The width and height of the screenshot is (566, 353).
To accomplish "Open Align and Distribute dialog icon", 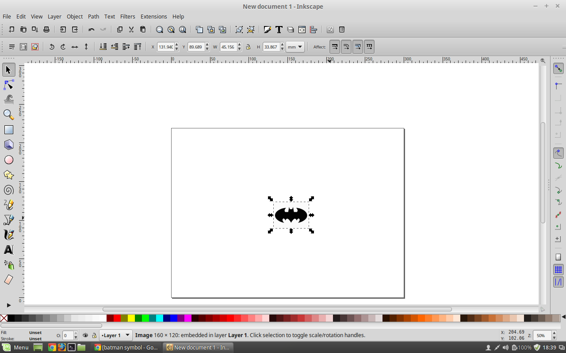I will tap(314, 30).
